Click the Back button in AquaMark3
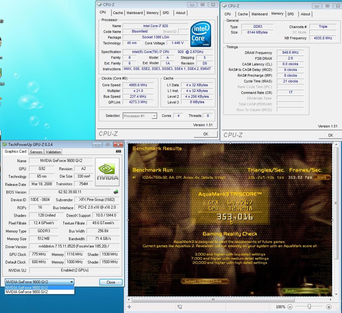The image size is (342, 313). pos(305,291)
